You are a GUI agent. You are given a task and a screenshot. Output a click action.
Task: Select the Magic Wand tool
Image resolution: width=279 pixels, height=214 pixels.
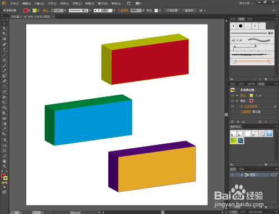[x=4, y=33]
